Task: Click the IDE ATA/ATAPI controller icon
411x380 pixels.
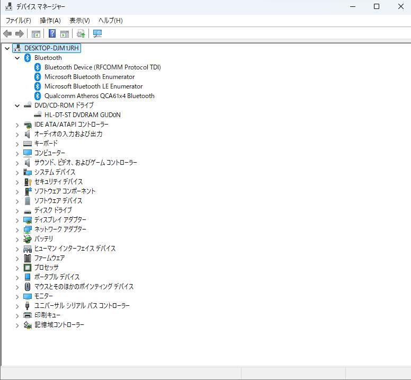Action: pos(28,125)
